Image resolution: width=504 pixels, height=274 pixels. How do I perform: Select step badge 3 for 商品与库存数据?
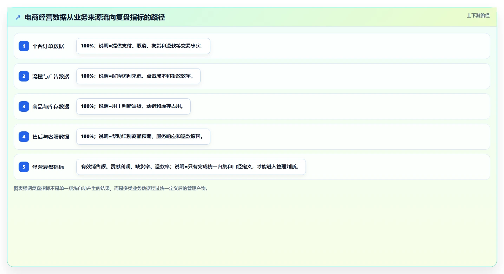[24, 106]
